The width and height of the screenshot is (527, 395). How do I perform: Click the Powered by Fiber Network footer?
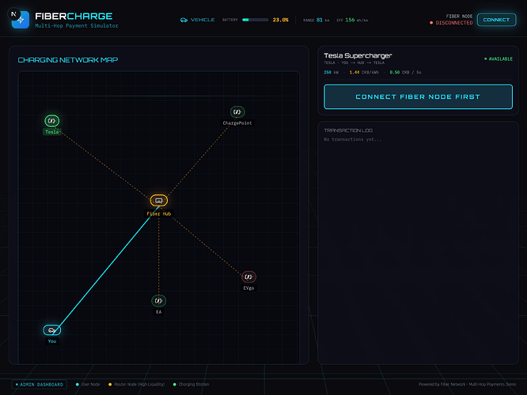(467, 384)
